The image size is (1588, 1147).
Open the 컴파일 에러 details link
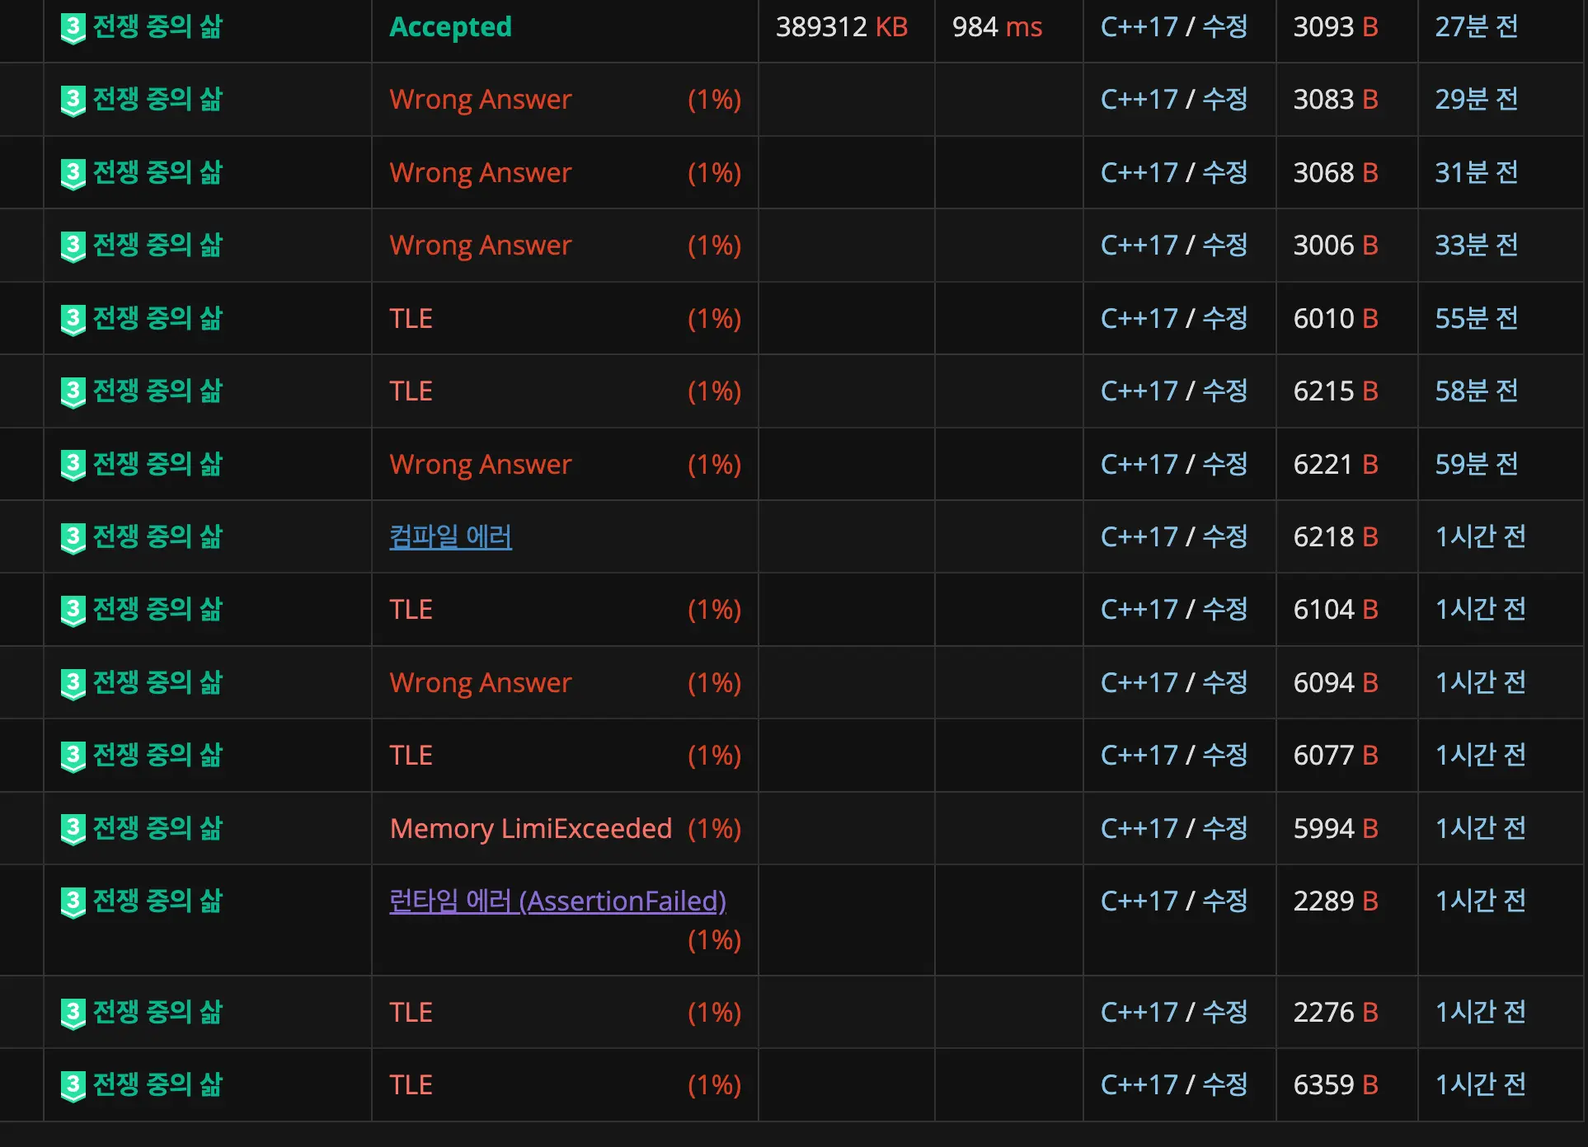[x=450, y=537]
